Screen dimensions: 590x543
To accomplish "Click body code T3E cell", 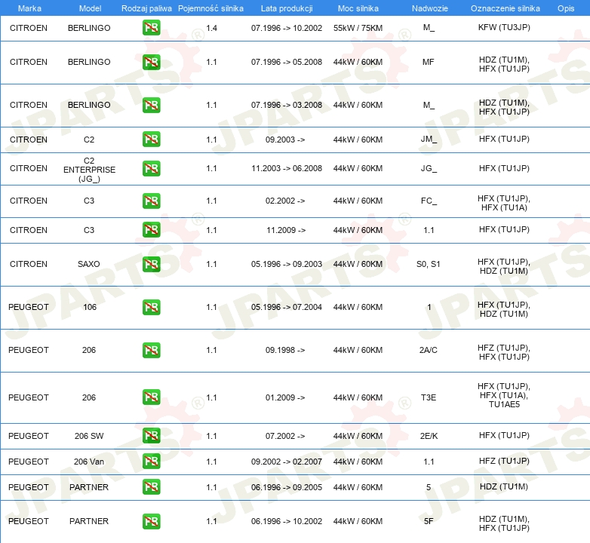I will pyautogui.click(x=429, y=397).
